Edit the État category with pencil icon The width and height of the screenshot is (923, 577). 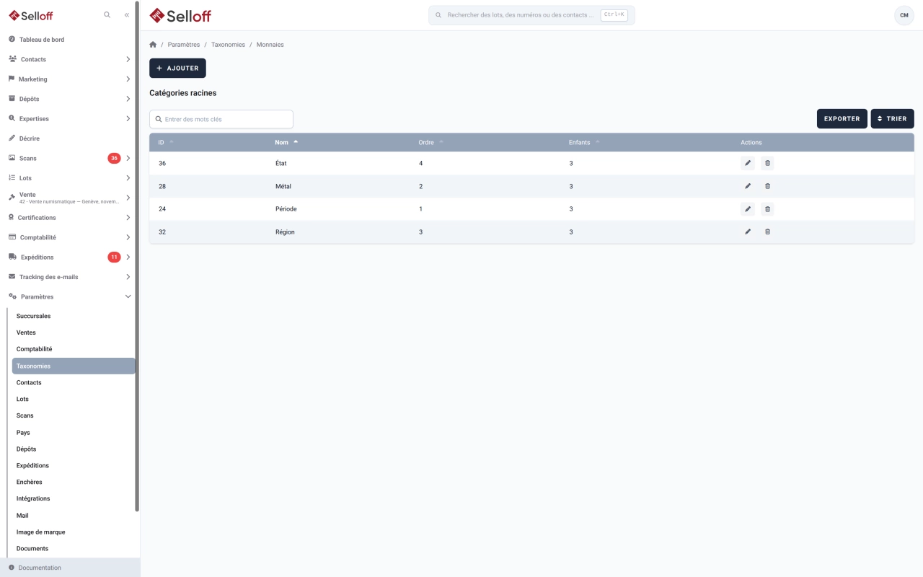click(748, 163)
